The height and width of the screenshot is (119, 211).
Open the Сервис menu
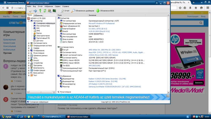coord(57,6)
